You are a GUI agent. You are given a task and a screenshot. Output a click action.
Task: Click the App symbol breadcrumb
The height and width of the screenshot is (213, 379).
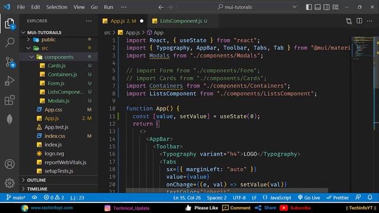click(155, 33)
